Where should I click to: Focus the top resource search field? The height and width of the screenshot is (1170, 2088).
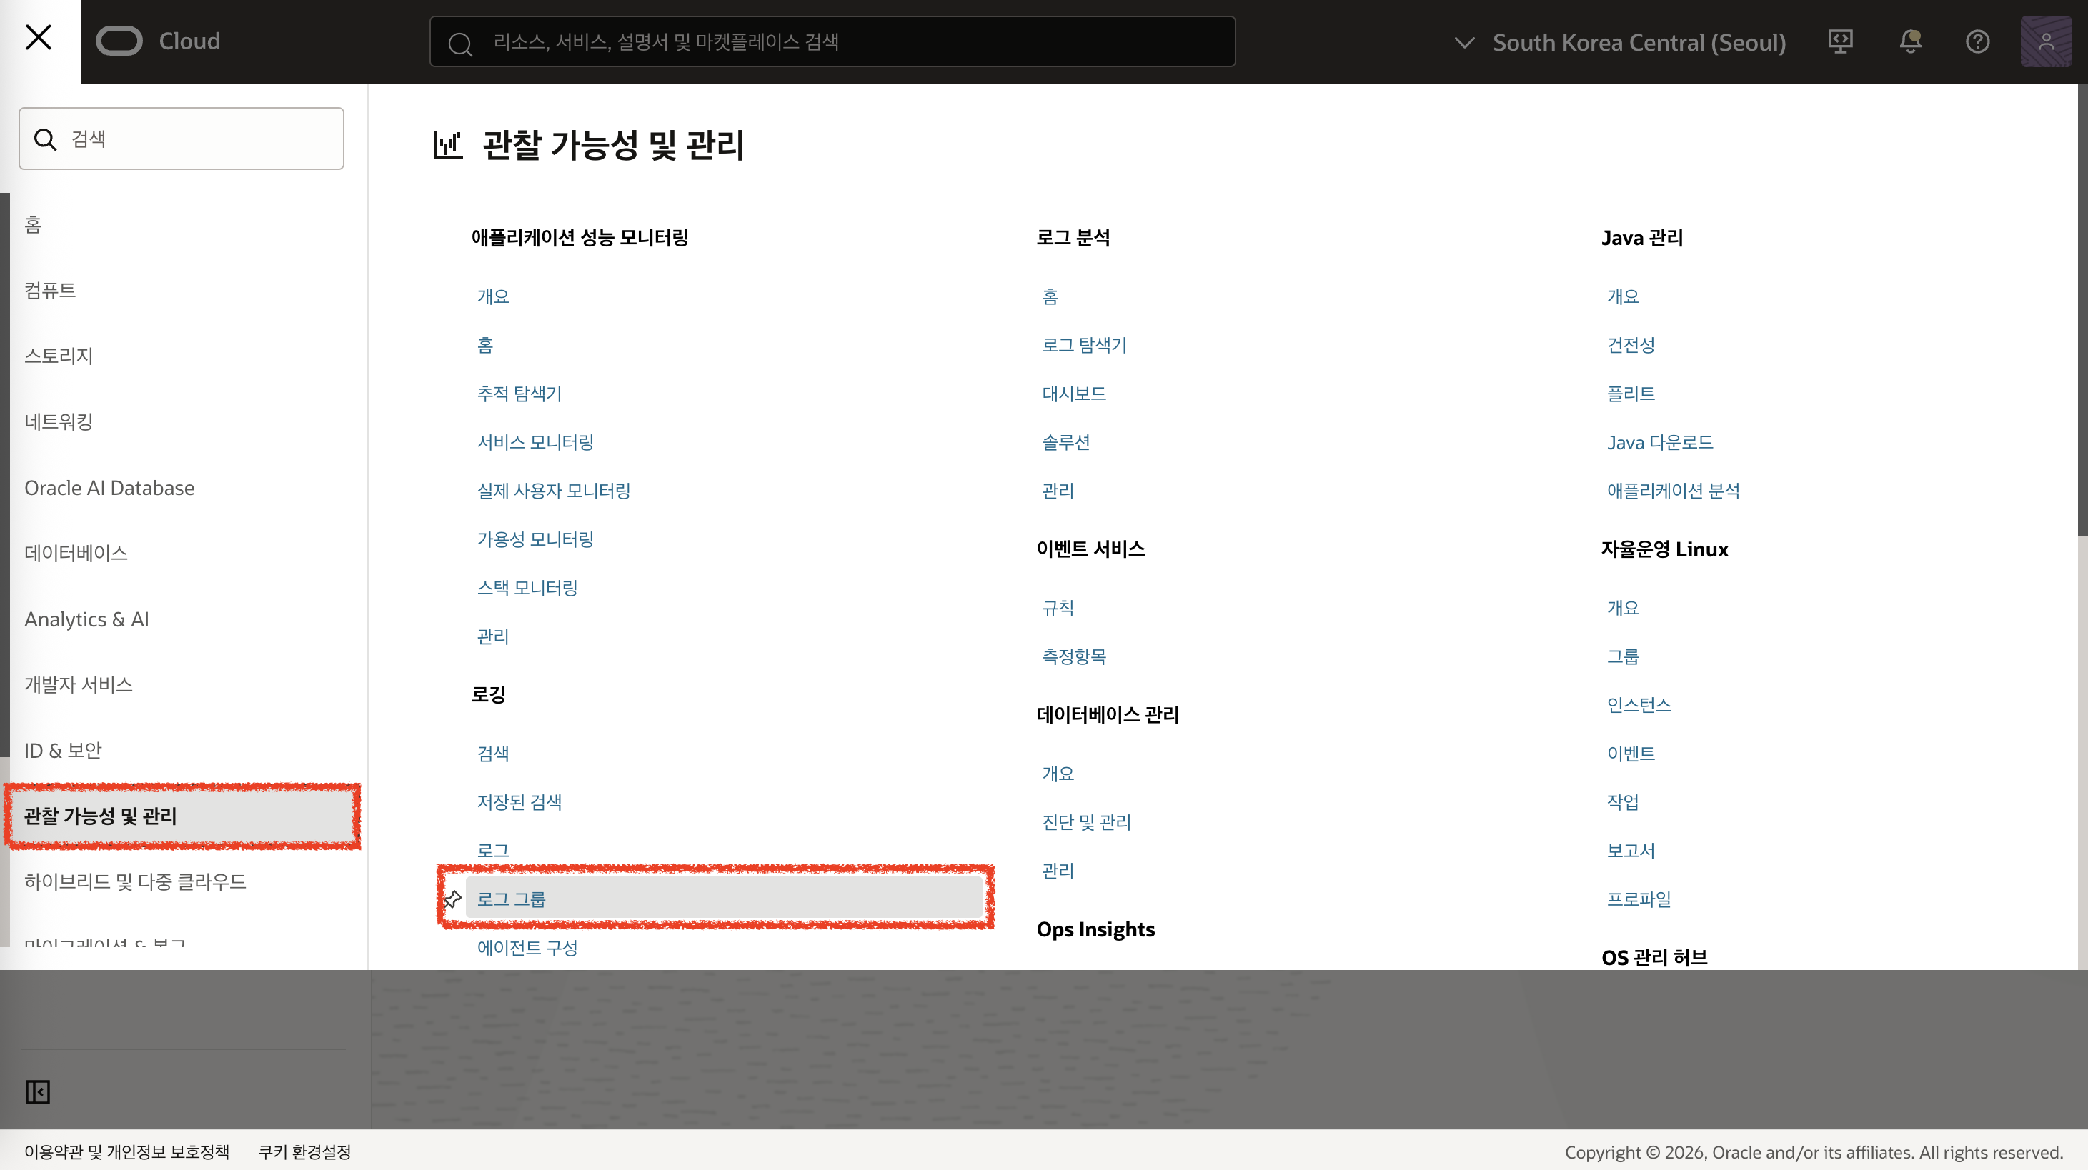pyautogui.click(x=832, y=41)
